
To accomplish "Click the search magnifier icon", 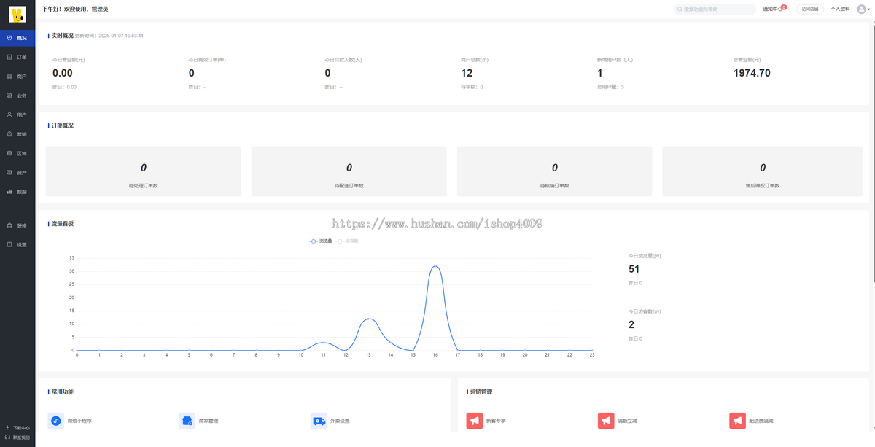I will tap(680, 9).
